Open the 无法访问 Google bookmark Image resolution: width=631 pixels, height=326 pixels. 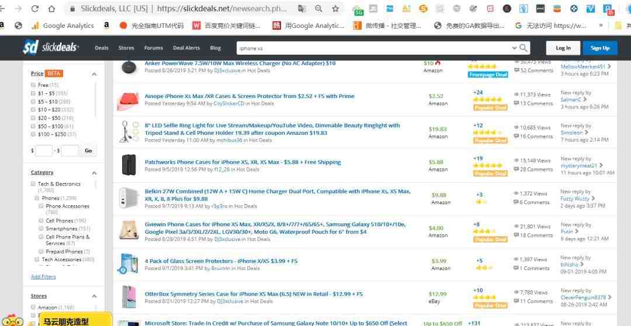(x=550, y=26)
